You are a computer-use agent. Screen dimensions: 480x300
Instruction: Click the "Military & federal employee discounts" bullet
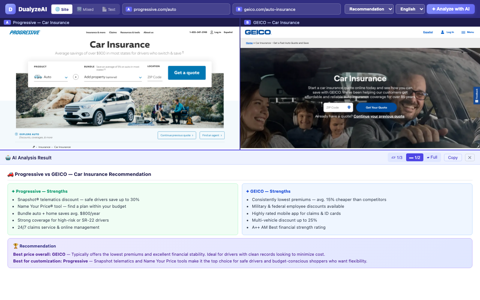point(298,206)
